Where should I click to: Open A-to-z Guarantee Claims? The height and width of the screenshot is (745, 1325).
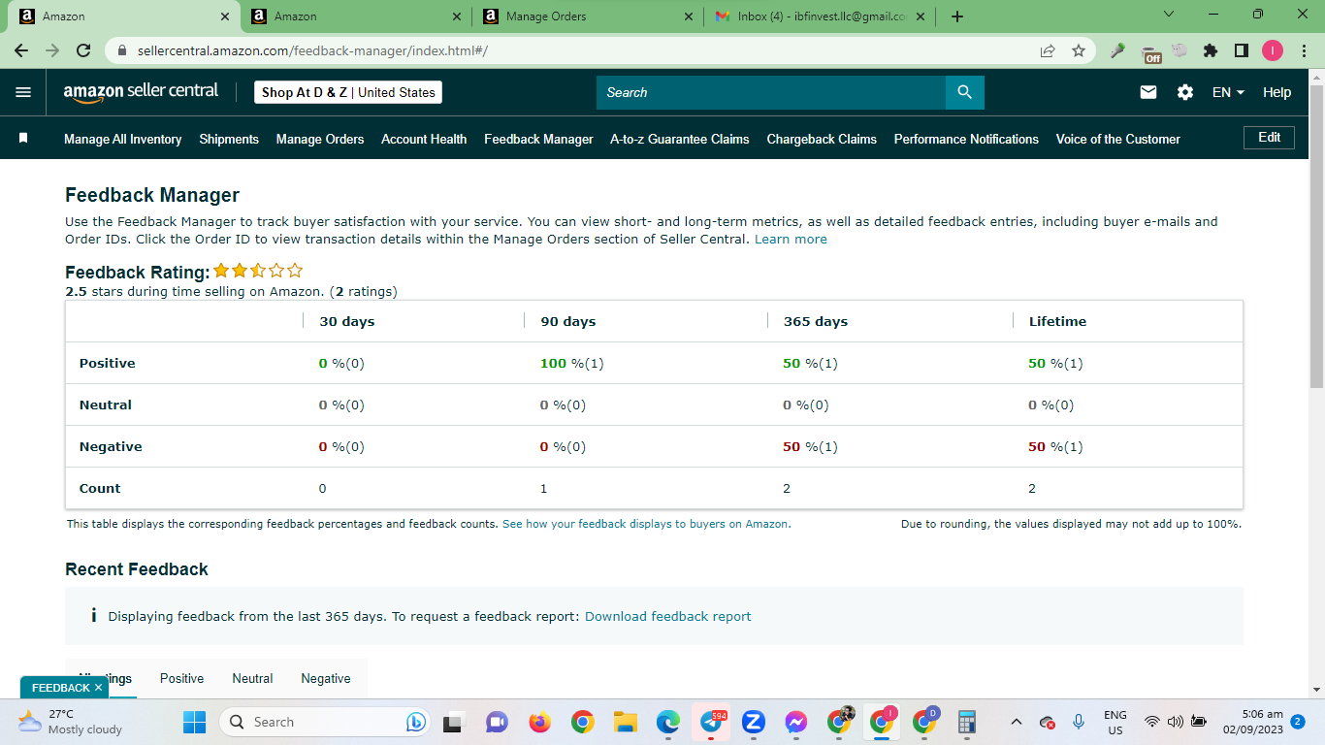point(680,139)
